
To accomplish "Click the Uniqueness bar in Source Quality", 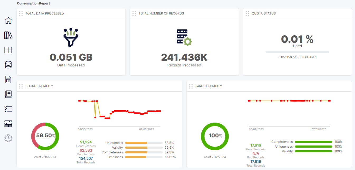I will click(x=144, y=143).
